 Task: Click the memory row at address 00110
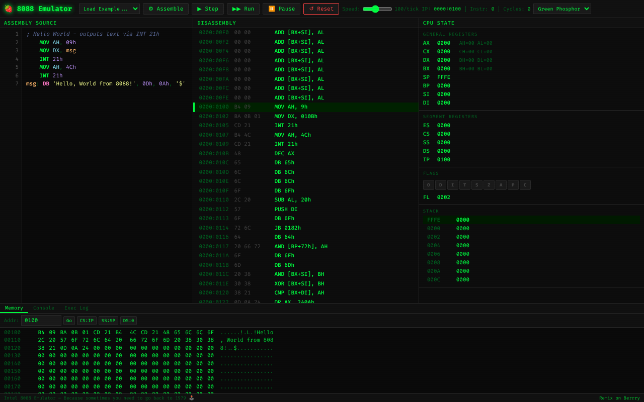tap(139, 340)
